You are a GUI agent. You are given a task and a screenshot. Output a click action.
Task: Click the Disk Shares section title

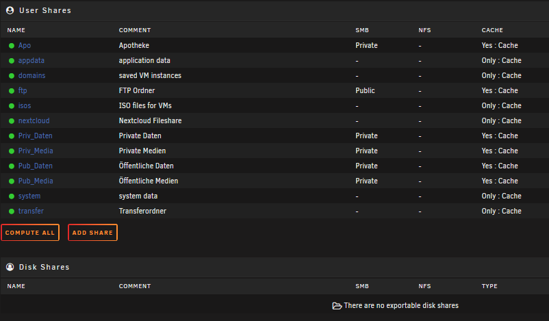click(x=44, y=267)
